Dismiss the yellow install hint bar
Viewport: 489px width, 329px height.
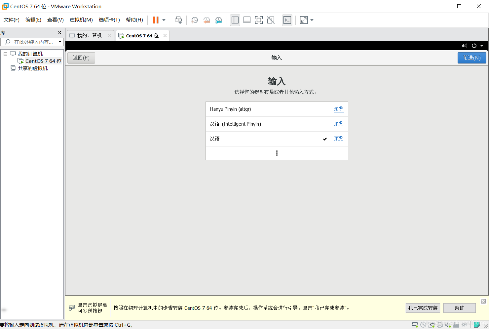483,301
